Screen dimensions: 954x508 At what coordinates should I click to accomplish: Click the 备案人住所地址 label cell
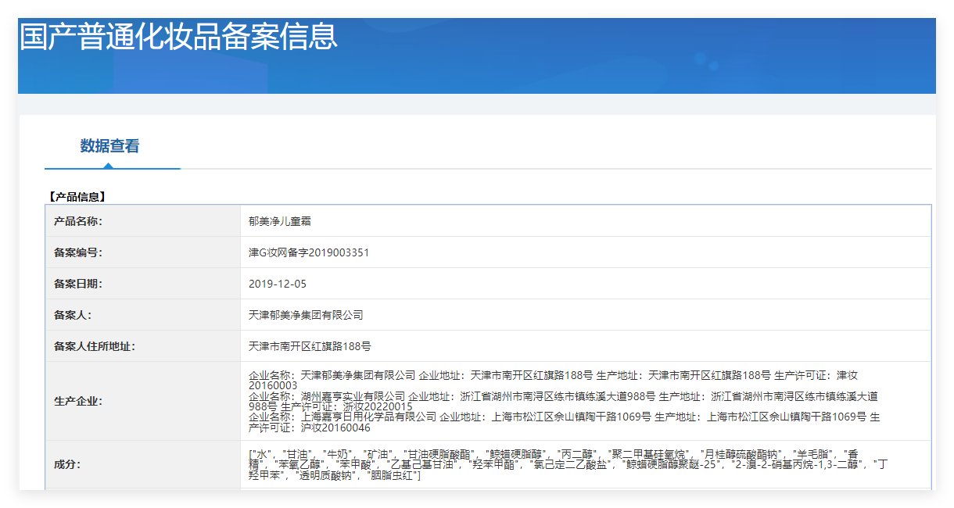click(142, 346)
